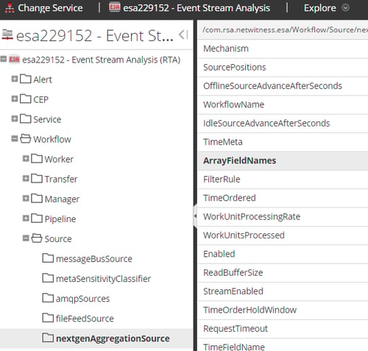Click the open Source folder icon
Viewport: 368px width, 351px height.
pyautogui.click(x=37, y=238)
